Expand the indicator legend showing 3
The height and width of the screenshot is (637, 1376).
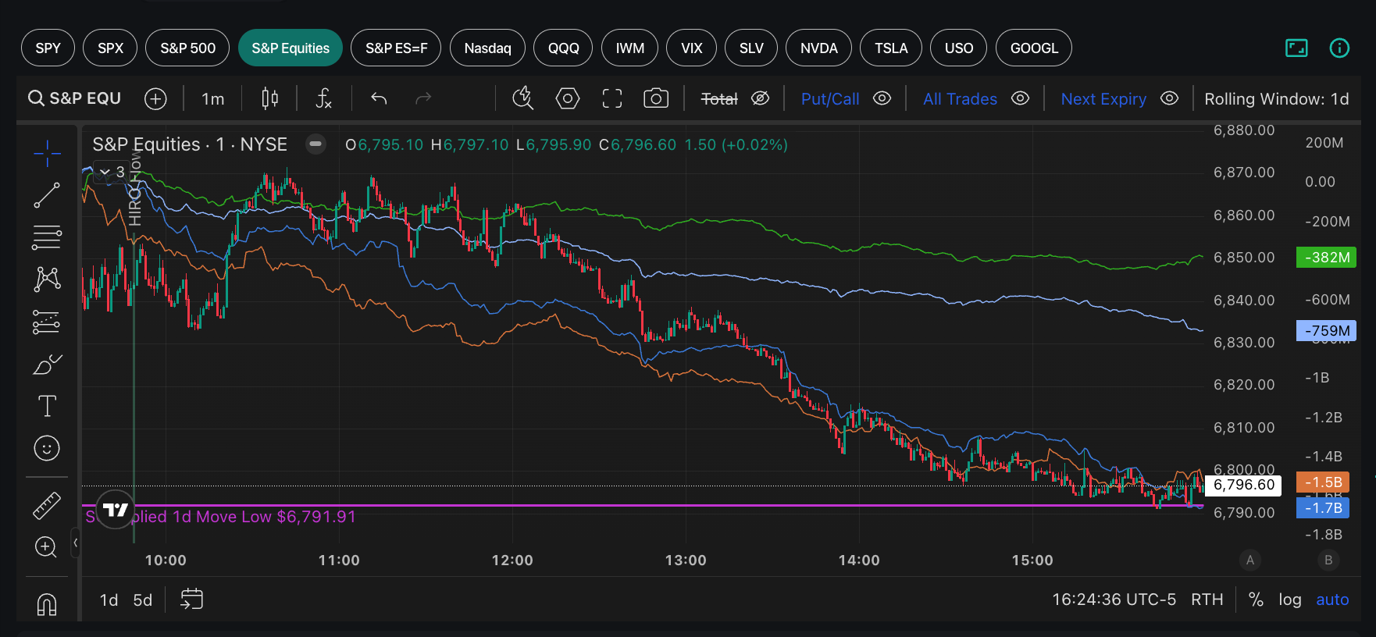click(112, 172)
